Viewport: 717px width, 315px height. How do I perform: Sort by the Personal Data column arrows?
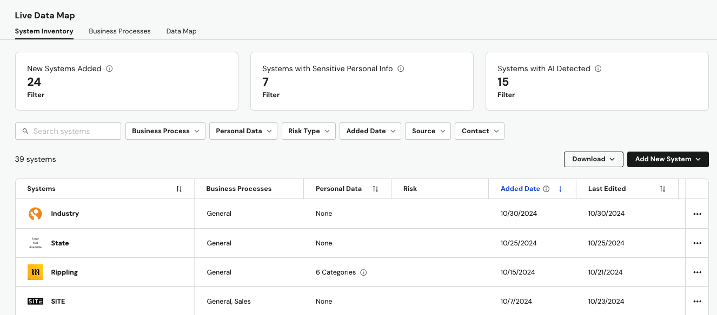[375, 189]
